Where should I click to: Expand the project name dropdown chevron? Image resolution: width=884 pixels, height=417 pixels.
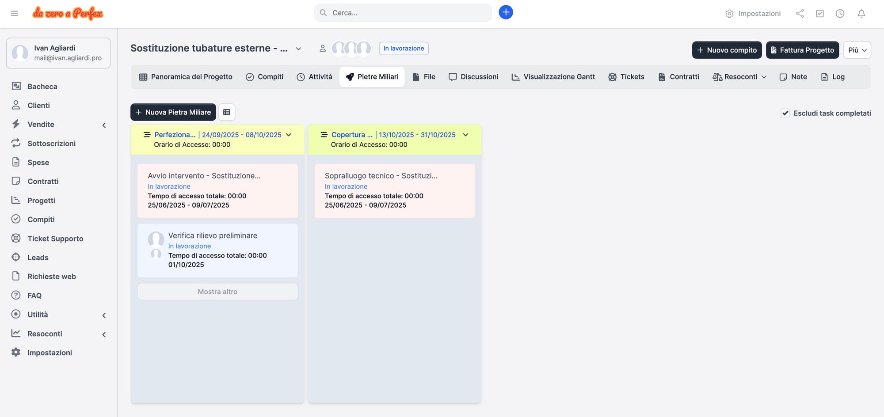(298, 49)
